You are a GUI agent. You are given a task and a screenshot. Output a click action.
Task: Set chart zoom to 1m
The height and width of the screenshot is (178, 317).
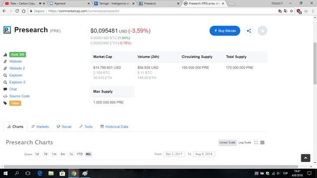54,154
